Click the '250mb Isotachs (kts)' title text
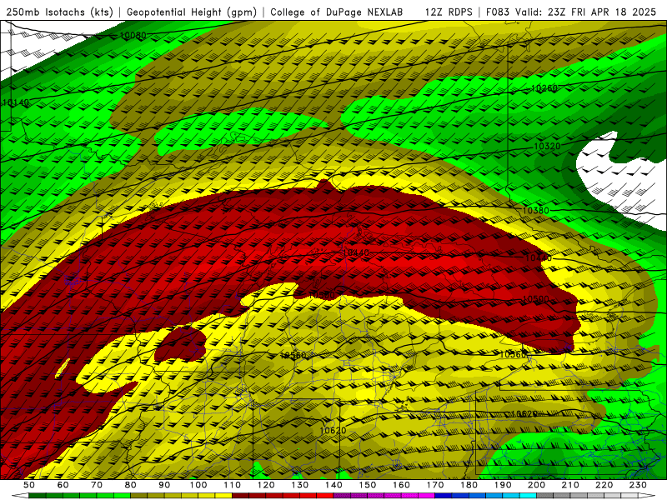The width and height of the screenshot is (667, 500). pos(59,12)
